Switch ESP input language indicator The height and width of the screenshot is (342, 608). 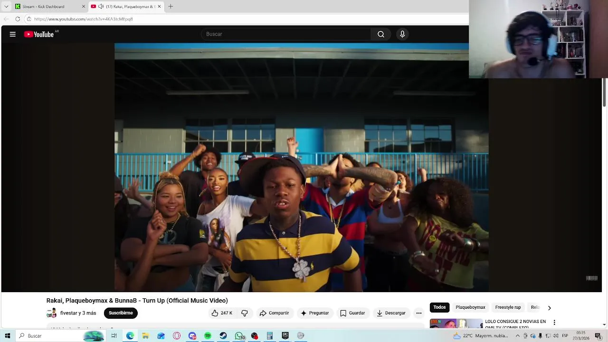(565, 336)
